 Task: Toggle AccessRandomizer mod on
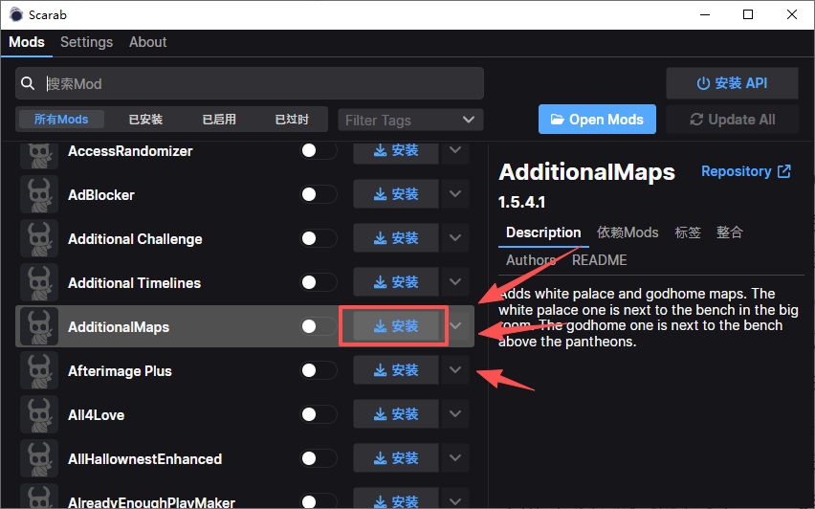tap(319, 151)
